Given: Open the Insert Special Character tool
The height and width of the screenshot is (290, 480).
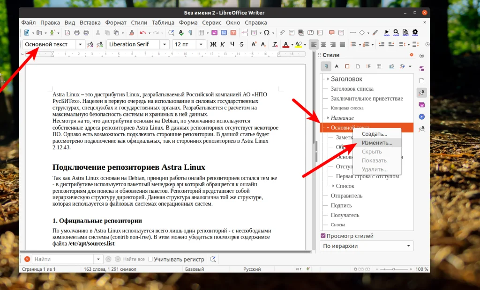Looking at the screenshot, I should [x=267, y=33].
